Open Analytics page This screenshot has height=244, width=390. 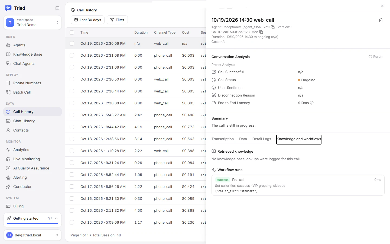click(32, 150)
